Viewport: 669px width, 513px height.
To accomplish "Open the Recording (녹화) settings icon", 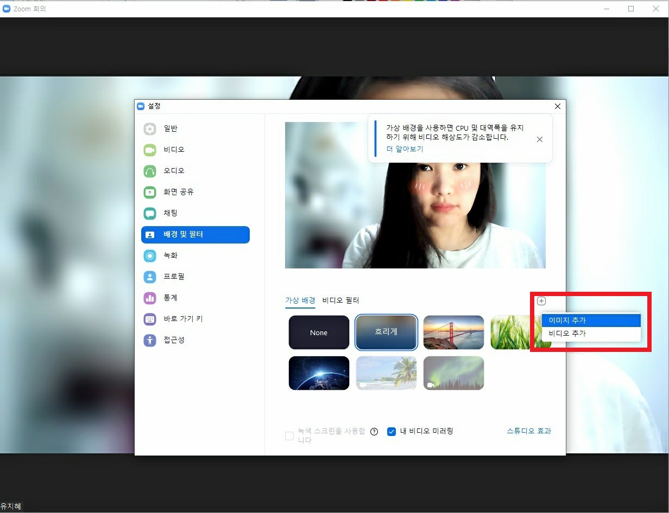I will pos(150,255).
